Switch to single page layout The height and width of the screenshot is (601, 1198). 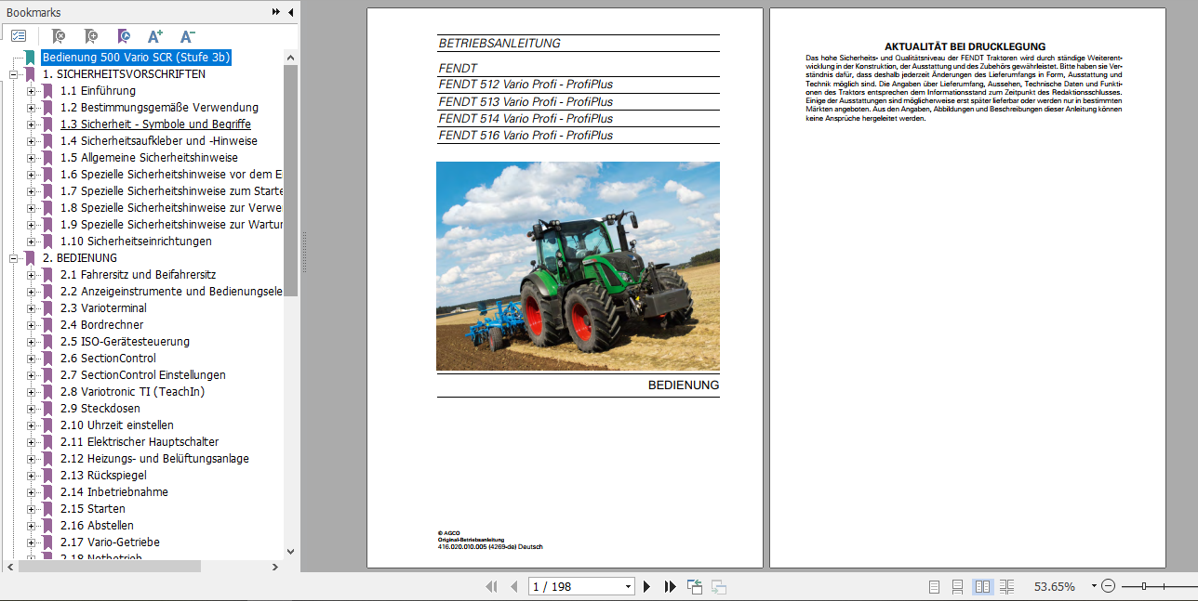point(935,586)
